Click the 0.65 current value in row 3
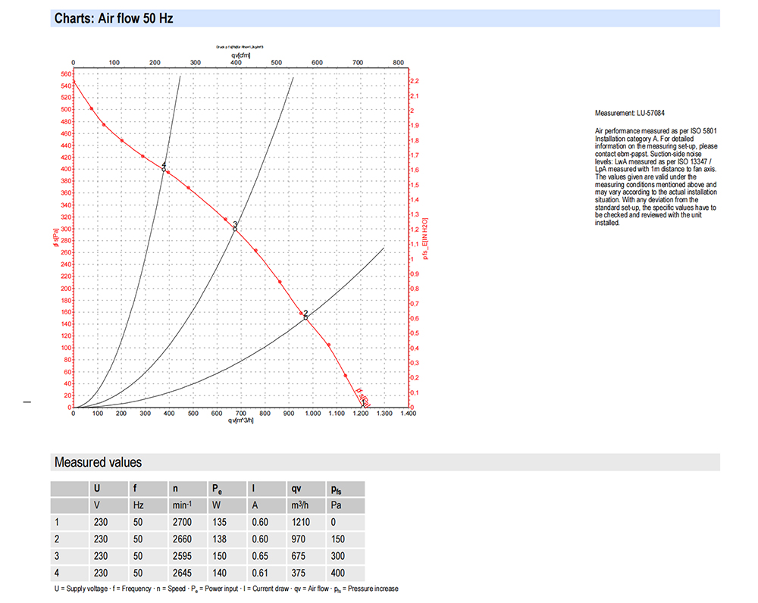 tap(260, 556)
